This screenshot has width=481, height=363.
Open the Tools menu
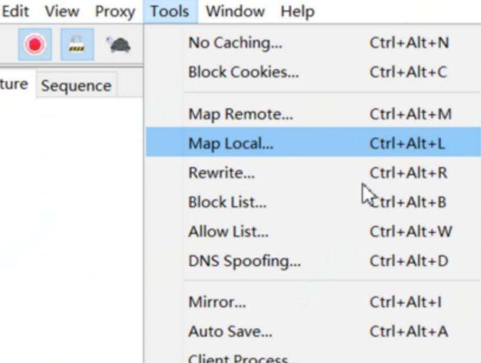pyautogui.click(x=170, y=11)
